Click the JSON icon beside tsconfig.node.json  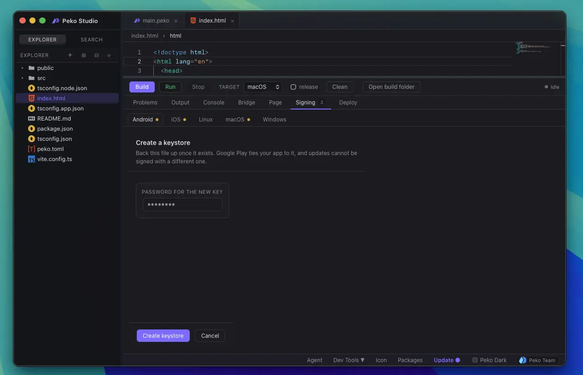[31, 88]
